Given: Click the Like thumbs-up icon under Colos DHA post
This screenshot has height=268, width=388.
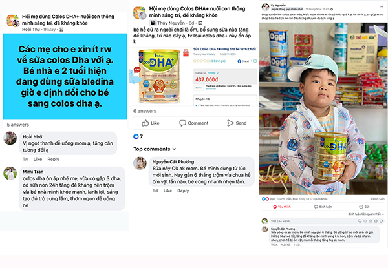Looking at the screenshot, I should (x=145, y=123).
